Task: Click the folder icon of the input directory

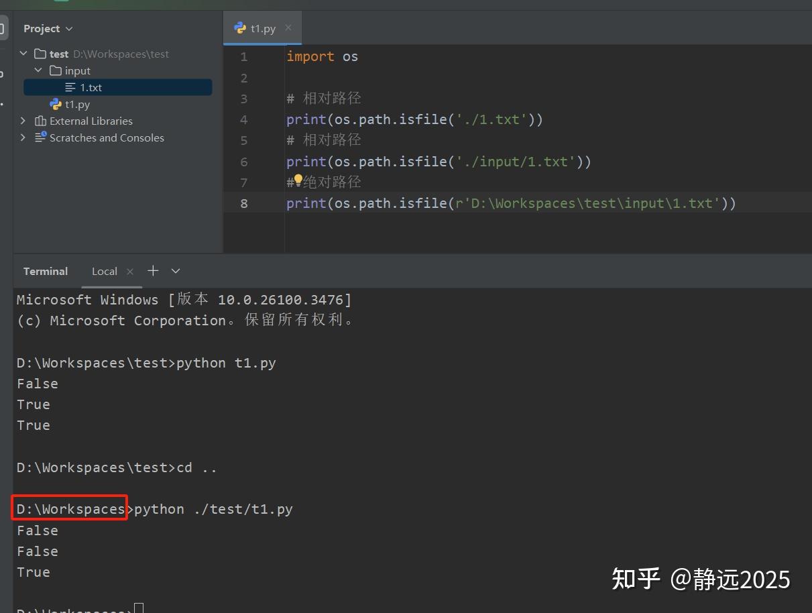Action: [x=56, y=70]
